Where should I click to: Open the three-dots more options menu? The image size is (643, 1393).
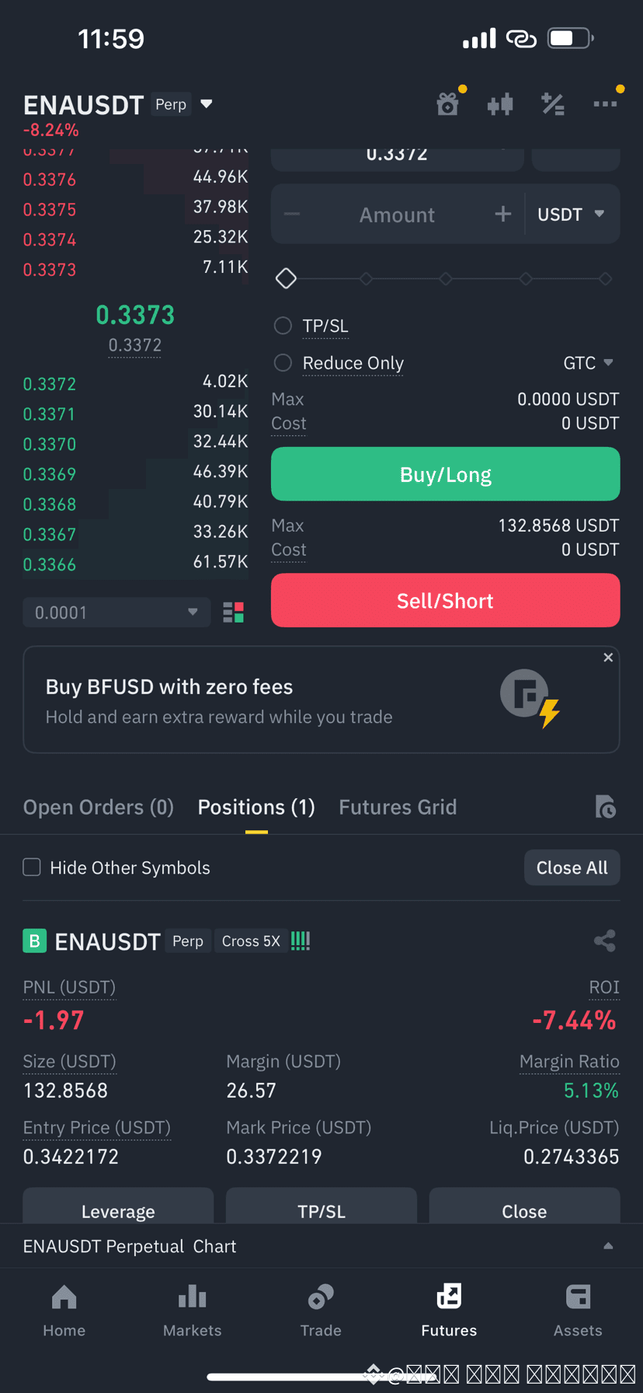point(605,104)
